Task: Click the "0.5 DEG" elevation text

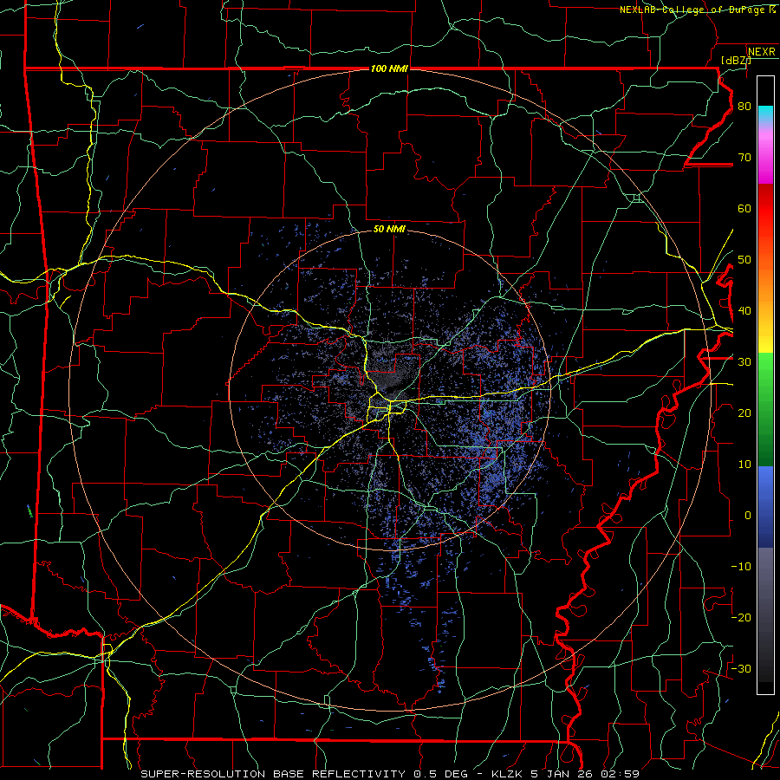Action: [440, 774]
